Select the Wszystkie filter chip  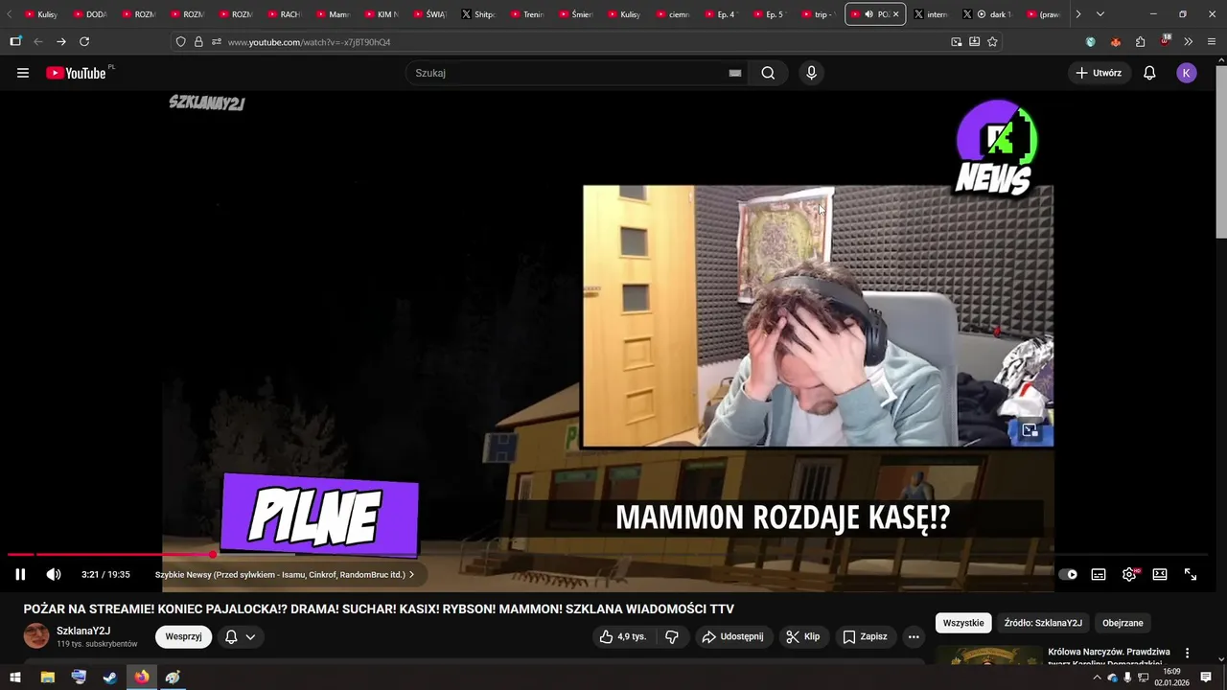pyautogui.click(x=963, y=623)
